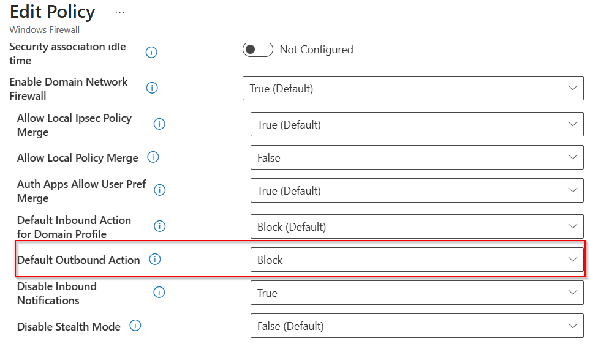Toggle Security association idle time switch
This screenshot has height=344, width=590.
coord(257,50)
